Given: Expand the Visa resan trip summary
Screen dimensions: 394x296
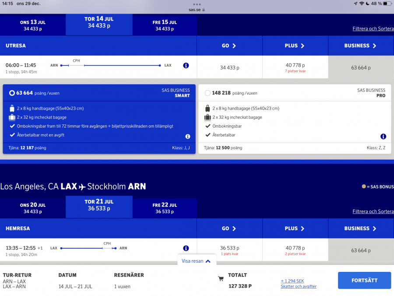Looking at the screenshot, I should 196,261.
